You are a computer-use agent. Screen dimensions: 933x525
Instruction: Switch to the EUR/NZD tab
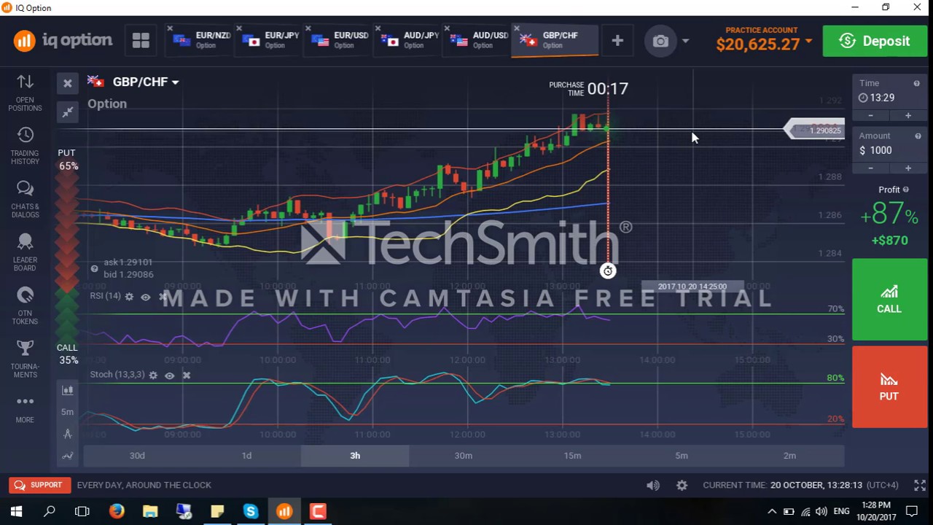203,40
